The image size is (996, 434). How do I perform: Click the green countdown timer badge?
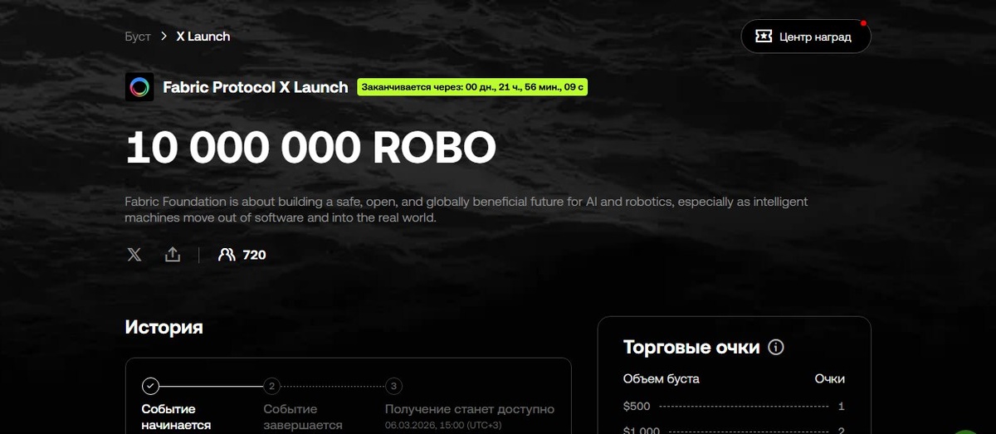pos(472,87)
